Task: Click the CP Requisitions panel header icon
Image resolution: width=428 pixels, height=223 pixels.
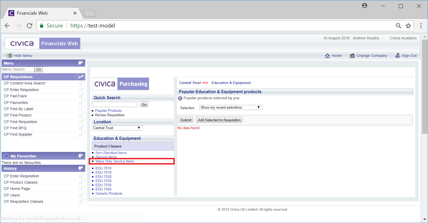Action: tap(81, 77)
